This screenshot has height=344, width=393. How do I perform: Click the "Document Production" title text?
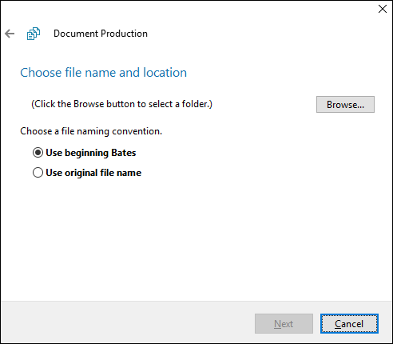point(101,34)
